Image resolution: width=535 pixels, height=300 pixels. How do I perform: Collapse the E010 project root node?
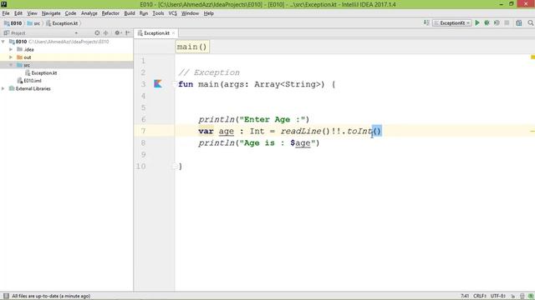3,42
